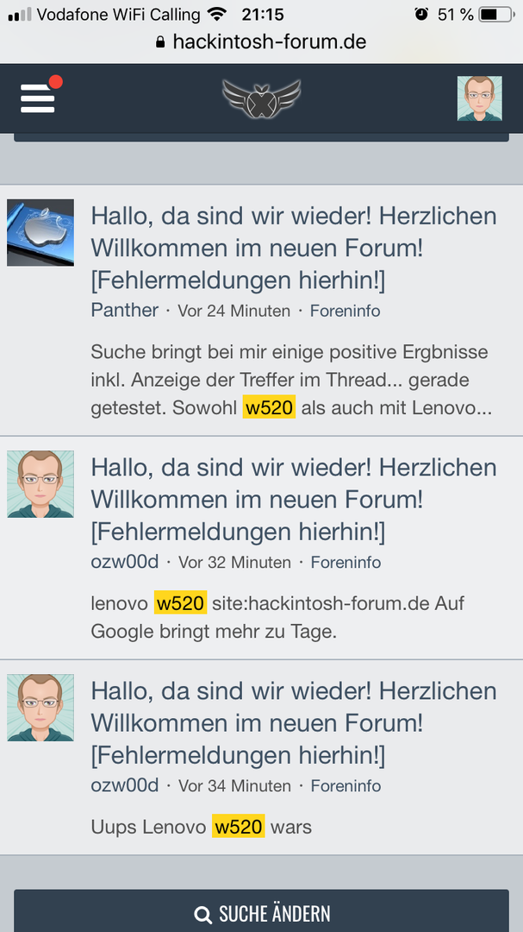The height and width of the screenshot is (932, 523).
Task: Tap the battery indicator in the status bar
Action: coord(494,15)
